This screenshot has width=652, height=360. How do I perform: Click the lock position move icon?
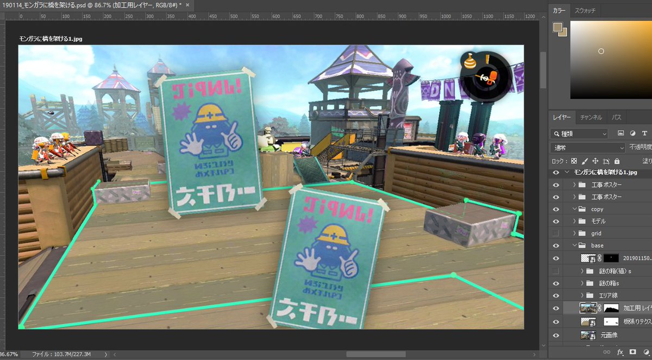(595, 161)
